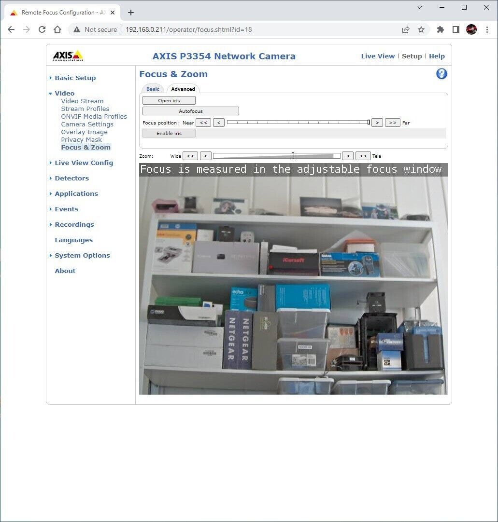The image size is (498, 522).
Task: Open Overlay Image settings
Action: 85,132
